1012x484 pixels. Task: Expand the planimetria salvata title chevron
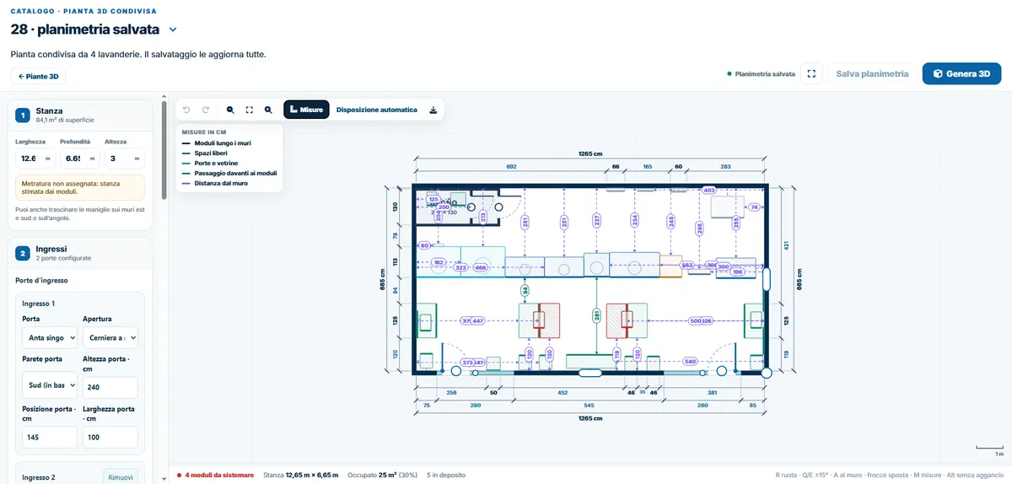tap(173, 30)
